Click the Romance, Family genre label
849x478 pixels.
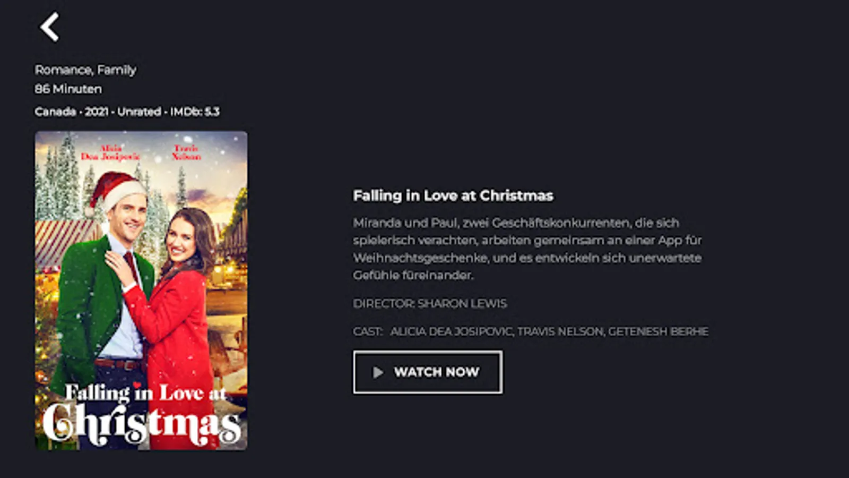click(x=85, y=70)
